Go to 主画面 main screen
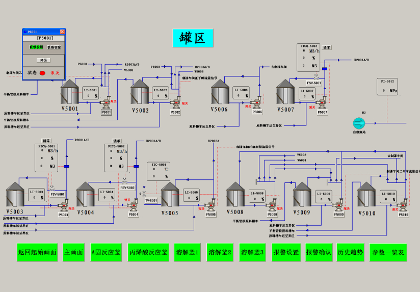This screenshot has height=292, width=420. click(x=74, y=252)
